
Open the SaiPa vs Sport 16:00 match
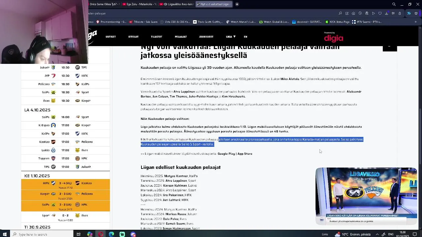[65, 117]
